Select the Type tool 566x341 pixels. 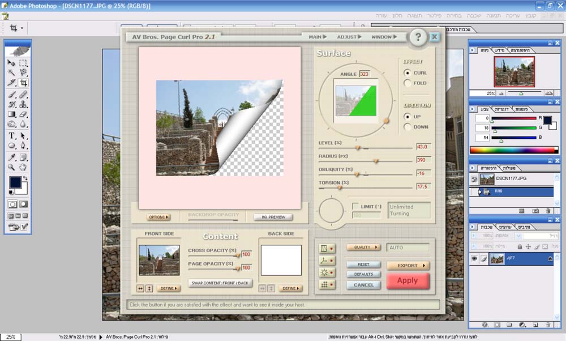point(11,135)
